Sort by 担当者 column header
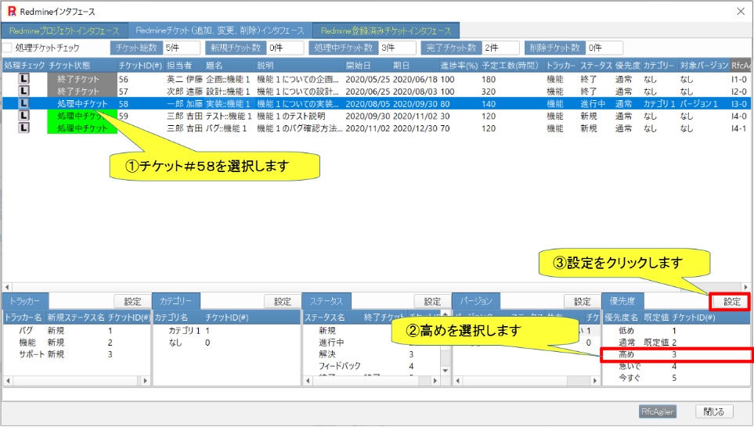 (184, 66)
